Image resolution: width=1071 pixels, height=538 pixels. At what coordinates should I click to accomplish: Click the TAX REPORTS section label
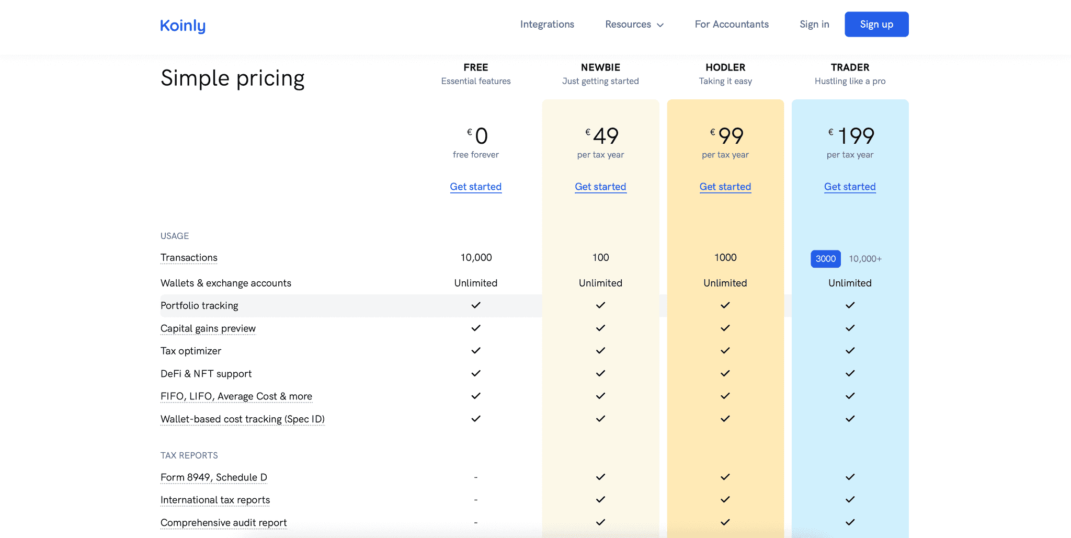189,455
